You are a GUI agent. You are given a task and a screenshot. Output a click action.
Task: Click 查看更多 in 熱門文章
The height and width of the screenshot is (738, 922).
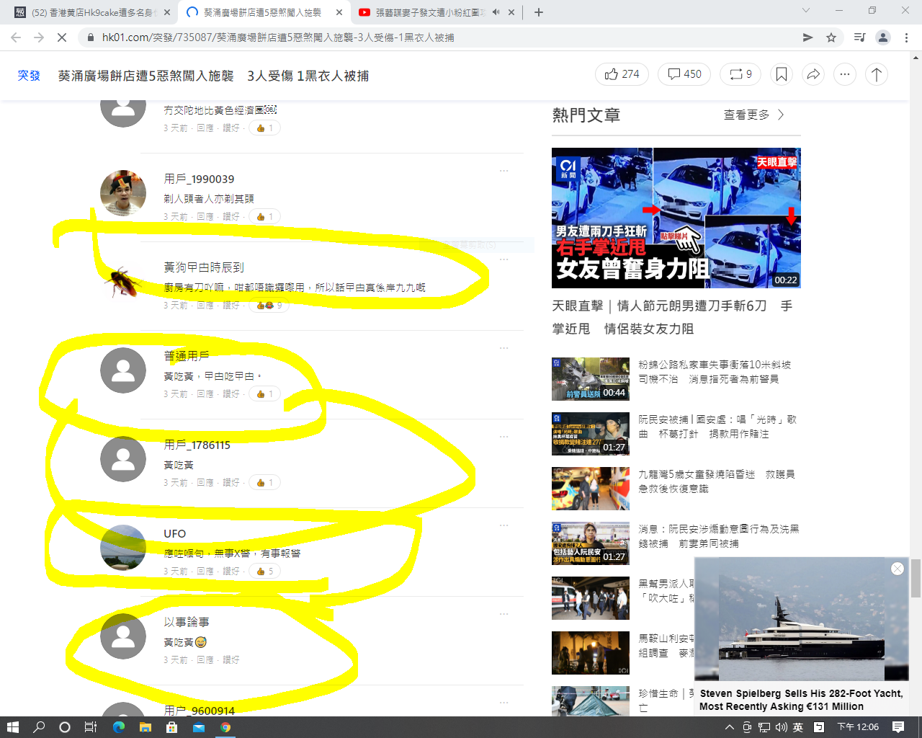754,115
